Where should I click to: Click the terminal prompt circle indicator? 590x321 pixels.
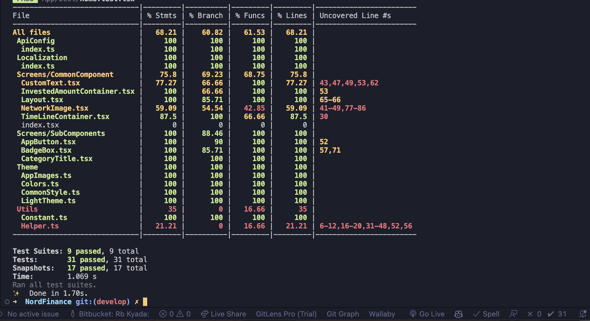(x=7, y=302)
